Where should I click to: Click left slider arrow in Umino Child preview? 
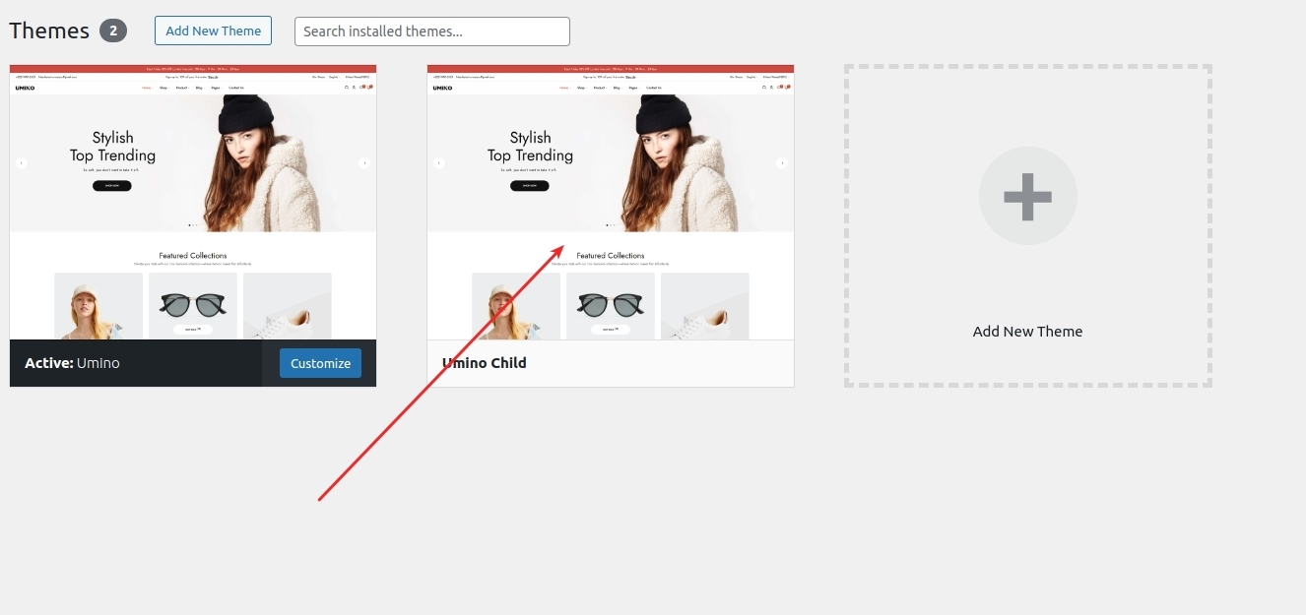tap(439, 162)
